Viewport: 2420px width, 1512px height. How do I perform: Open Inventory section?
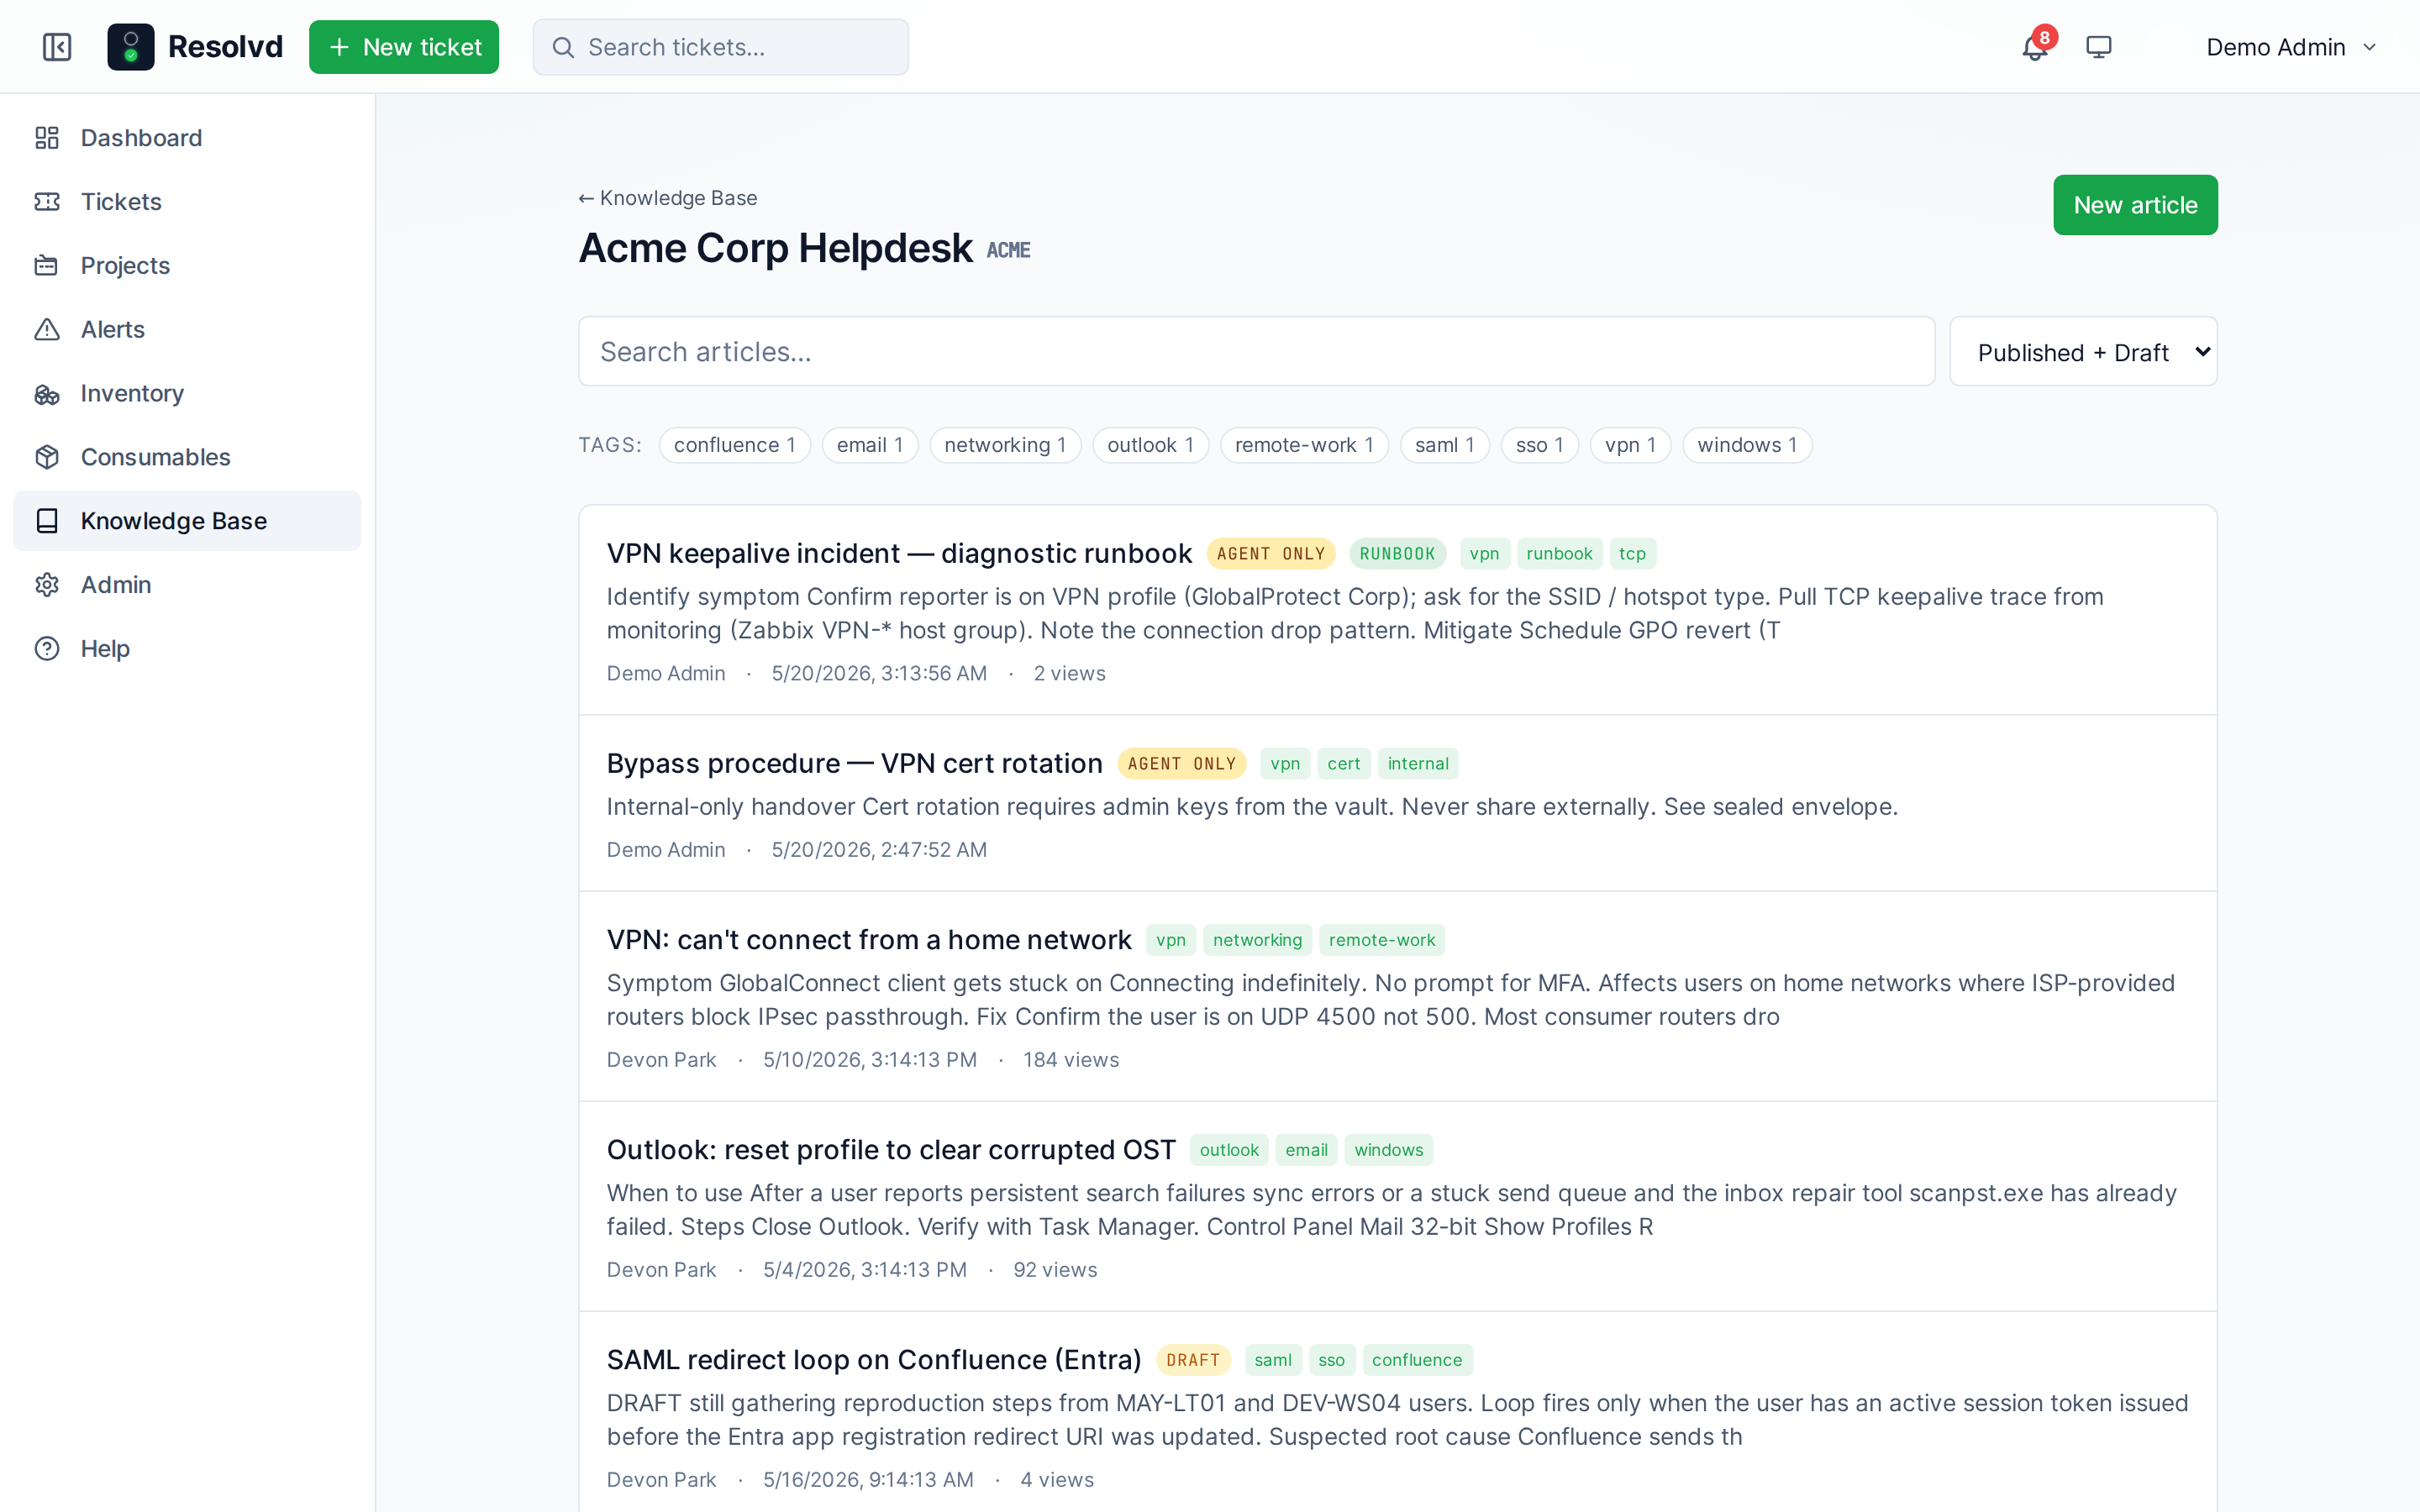(187, 394)
